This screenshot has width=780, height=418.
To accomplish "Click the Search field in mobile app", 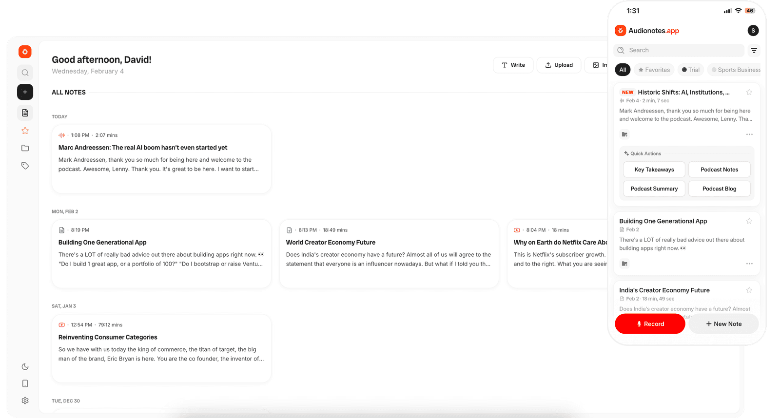I will (679, 50).
